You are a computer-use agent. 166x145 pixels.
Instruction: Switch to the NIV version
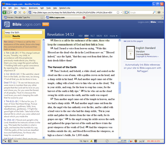80,36
